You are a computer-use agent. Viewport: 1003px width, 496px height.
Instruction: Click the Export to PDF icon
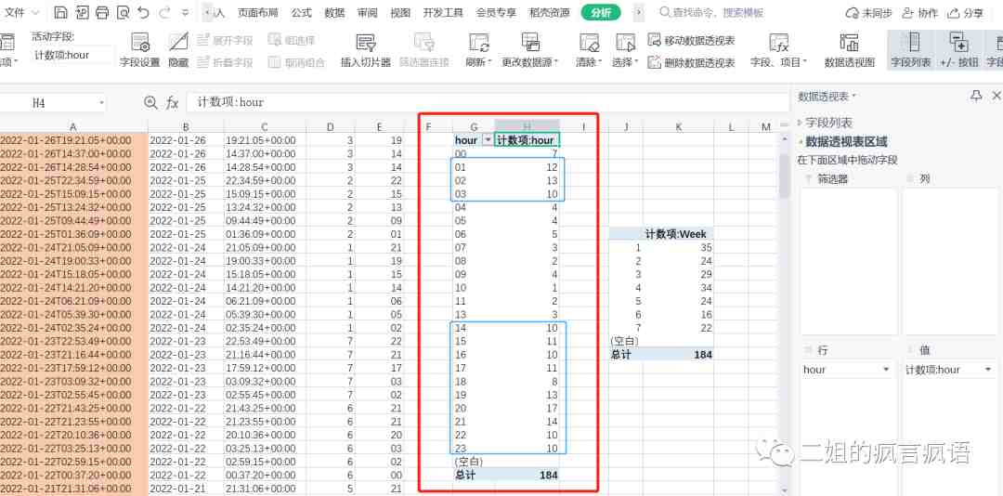(x=81, y=12)
